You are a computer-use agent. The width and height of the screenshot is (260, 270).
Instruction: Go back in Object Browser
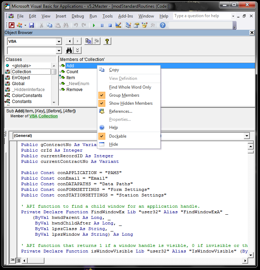70,41
